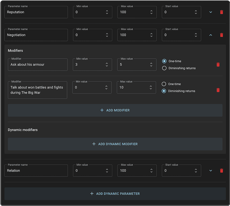Select Diminishing returns for 'Ask about his armour'
The width and height of the screenshot is (230, 206).
(x=164, y=68)
